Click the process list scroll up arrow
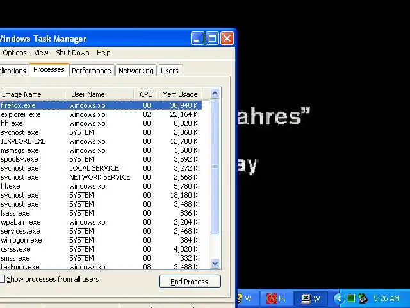The width and height of the screenshot is (410, 308). coord(215,94)
